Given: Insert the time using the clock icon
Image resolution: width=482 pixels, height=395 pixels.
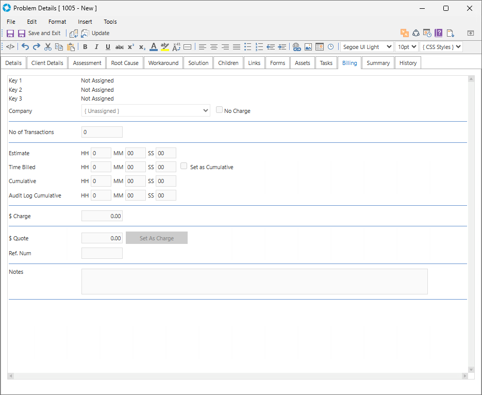Looking at the screenshot, I should click(330, 47).
